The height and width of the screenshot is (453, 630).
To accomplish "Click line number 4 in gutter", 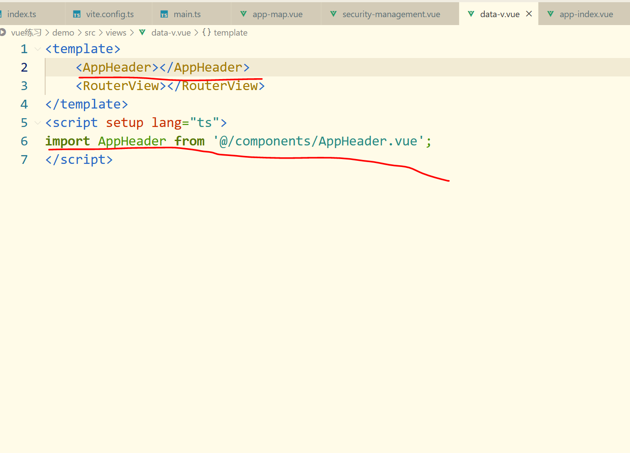I will click(24, 104).
